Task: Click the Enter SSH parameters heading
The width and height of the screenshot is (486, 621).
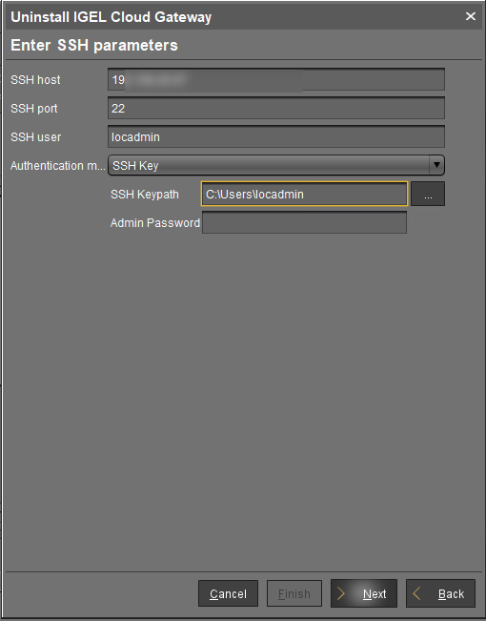Action: coord(94,45)
